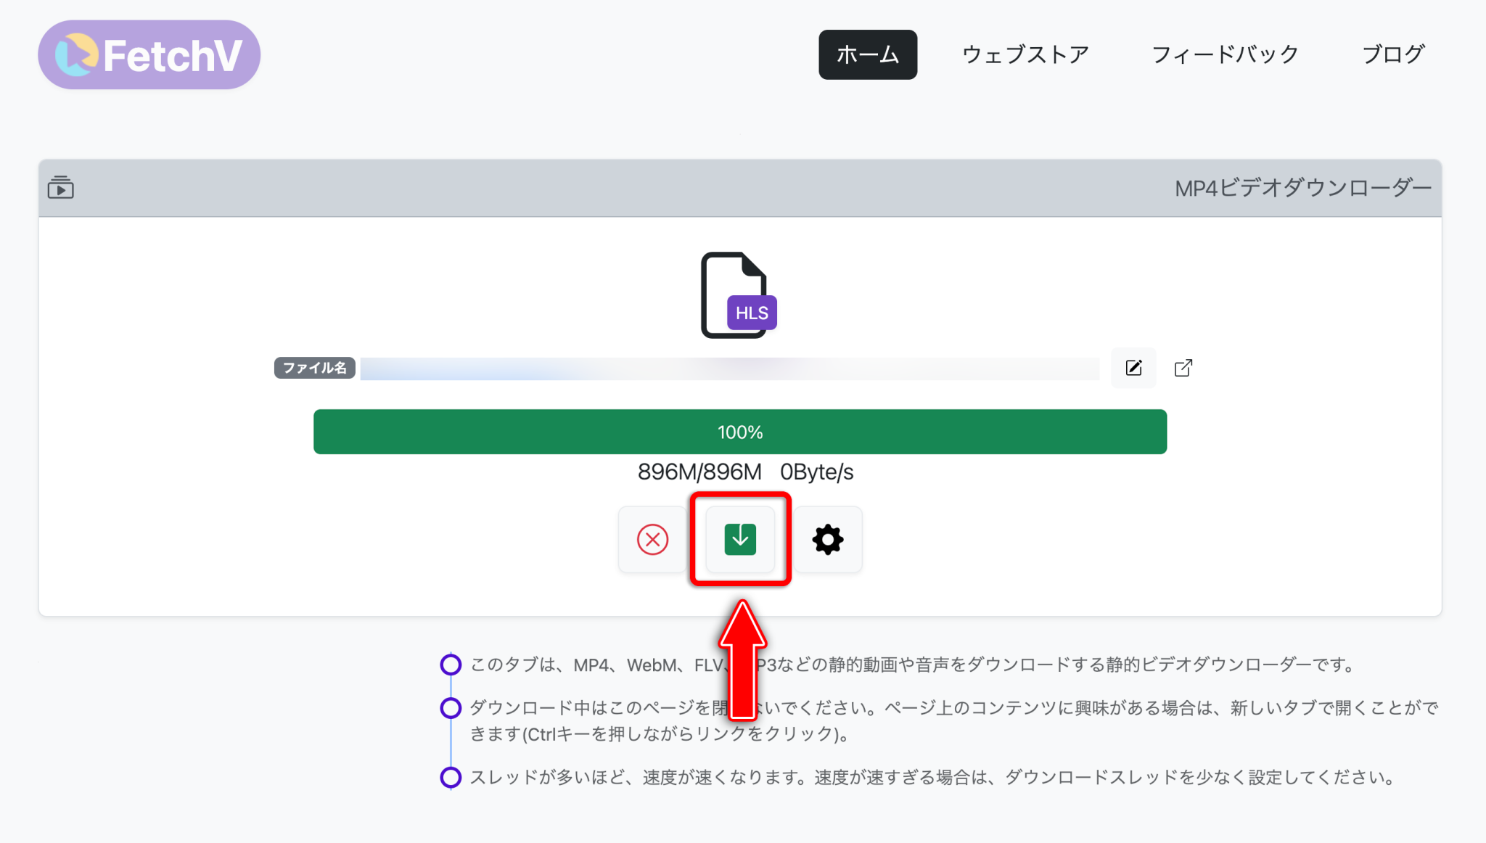1486x843 pixels.
Task: Open the ホーム nav tab
Action: click(x=868, y=54)
